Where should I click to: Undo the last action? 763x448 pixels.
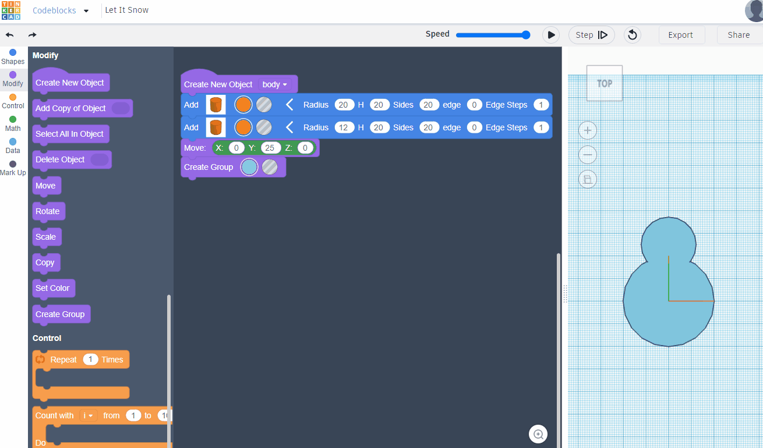pos(10,35)
